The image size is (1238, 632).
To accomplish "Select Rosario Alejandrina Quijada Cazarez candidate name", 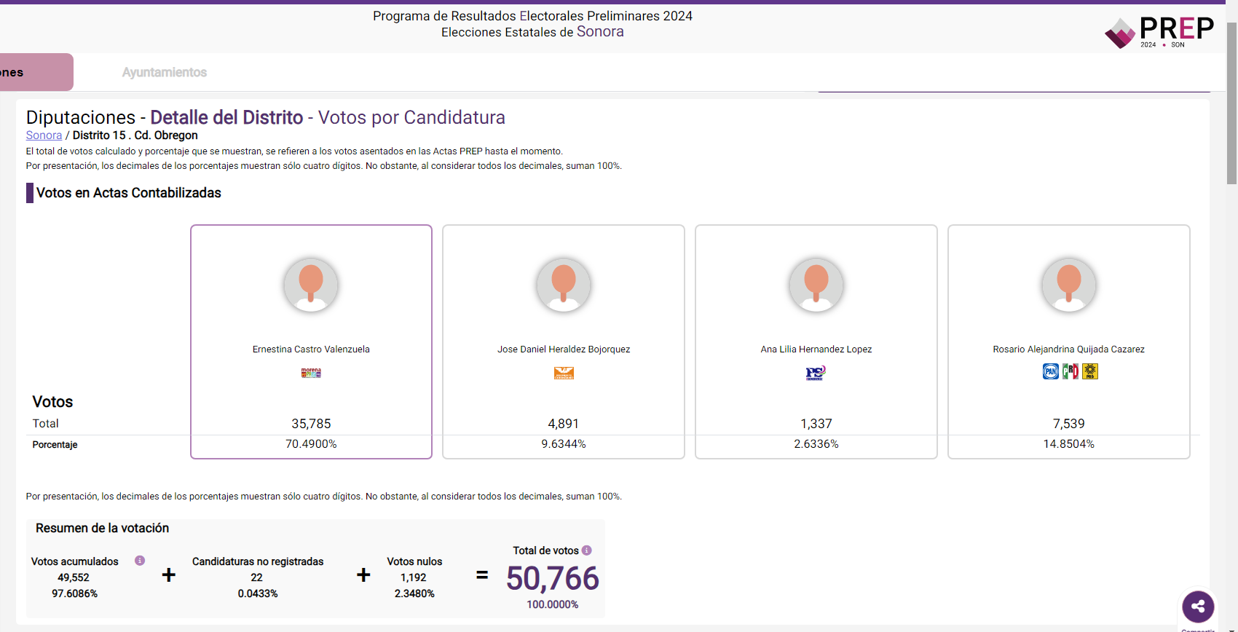I will [1068, 349].
